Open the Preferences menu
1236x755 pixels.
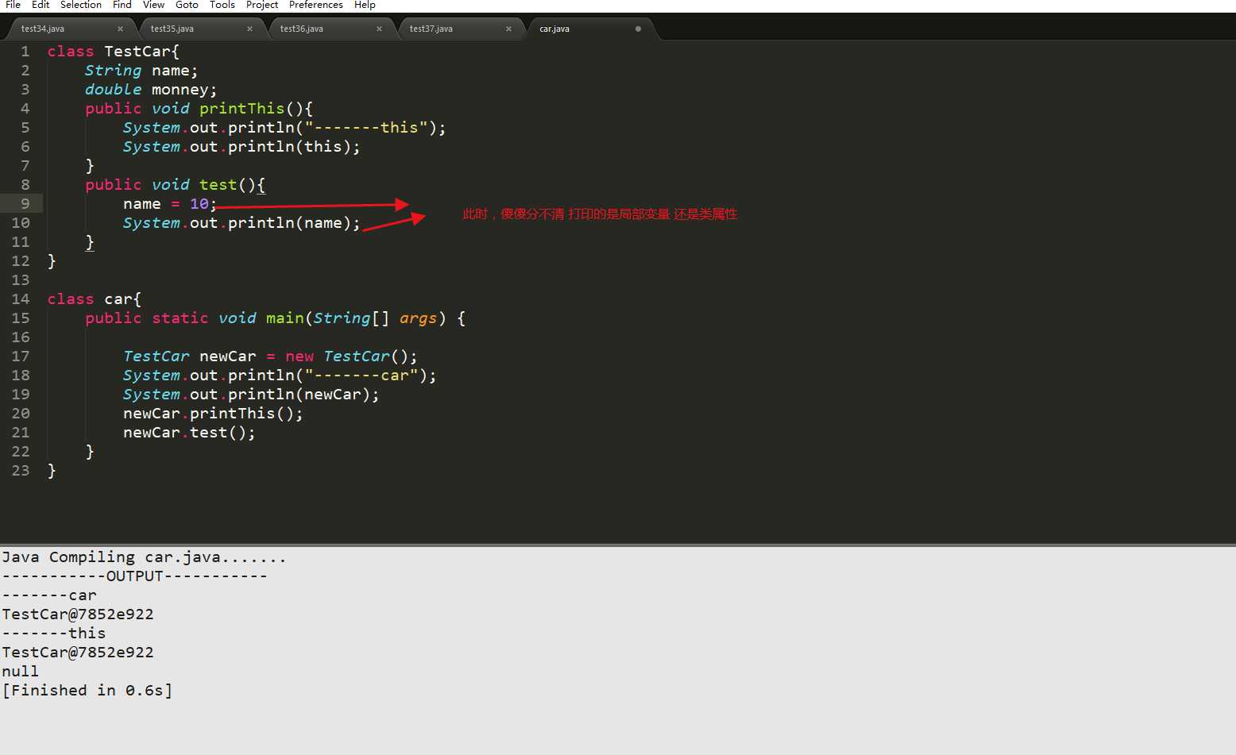(316, 5)
